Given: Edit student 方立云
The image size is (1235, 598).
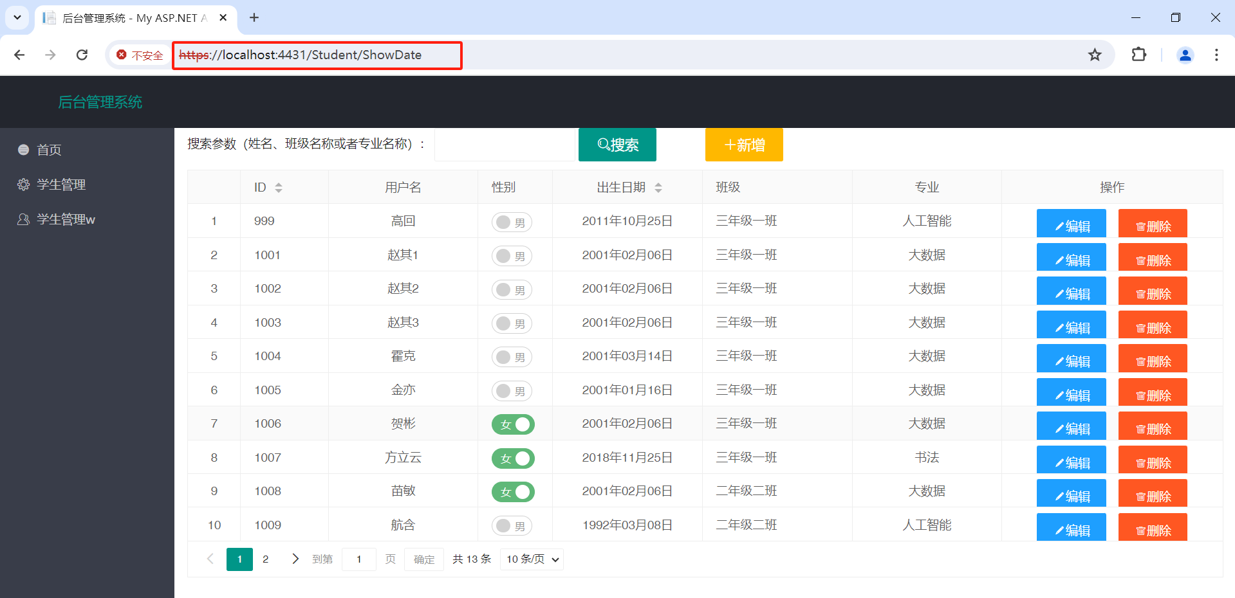Looking at the screenshot, I should 1071,460.
